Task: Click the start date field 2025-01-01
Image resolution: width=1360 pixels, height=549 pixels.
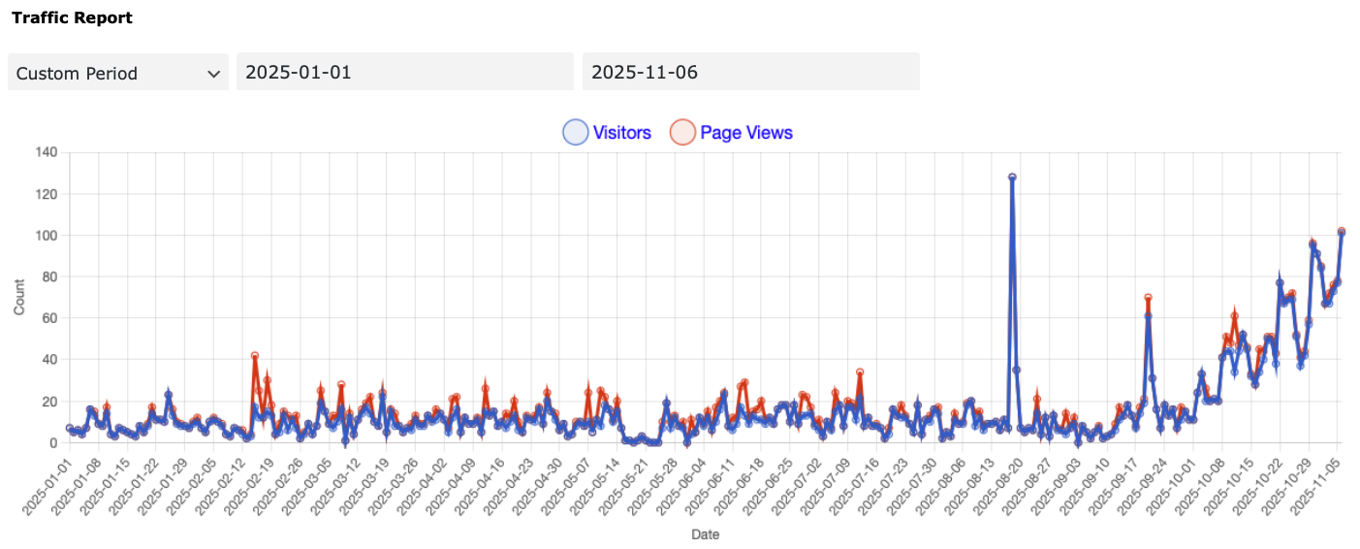Action: tap(405, 73)
